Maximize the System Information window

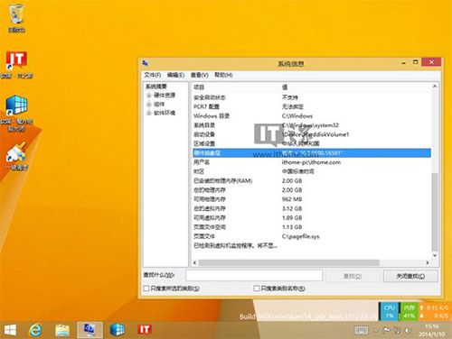(x=416, y=62)
